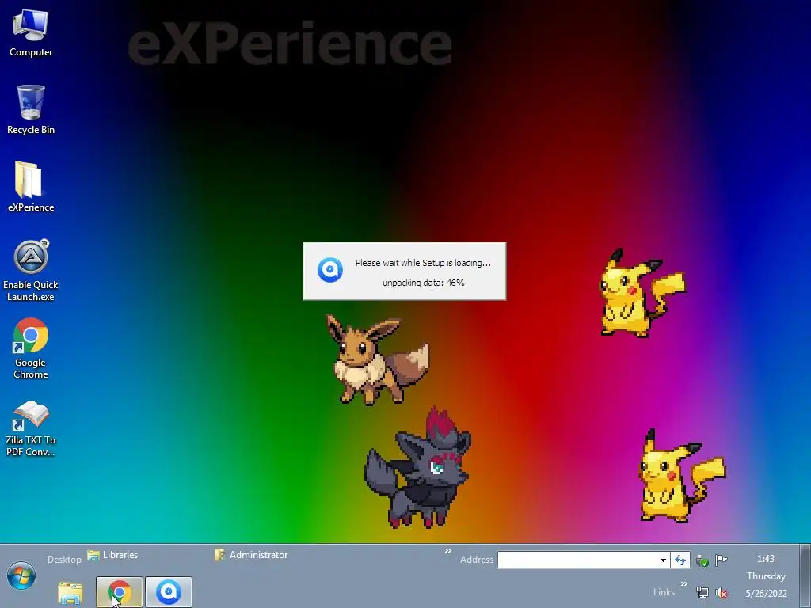Screen dimensions: 811x608
Task: Click the Address bar refresh/go button
Action: [x=680, y=560]
